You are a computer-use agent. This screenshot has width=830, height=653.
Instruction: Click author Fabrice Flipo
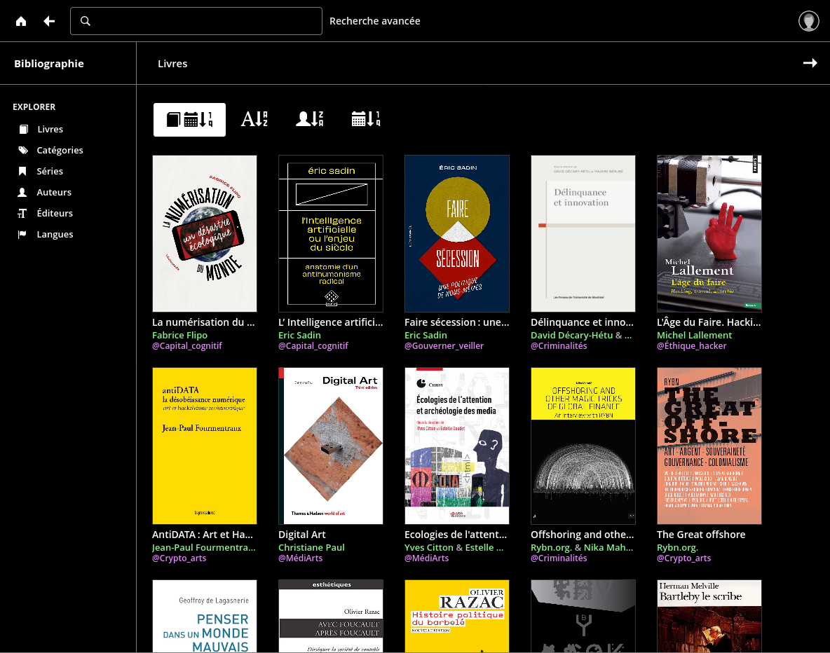(180, 336)
